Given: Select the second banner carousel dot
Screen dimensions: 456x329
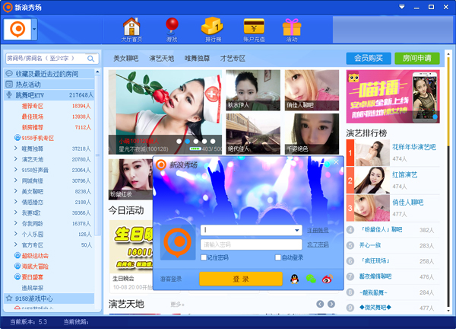Looking at the screenshot, I should [x=188, y=142].
